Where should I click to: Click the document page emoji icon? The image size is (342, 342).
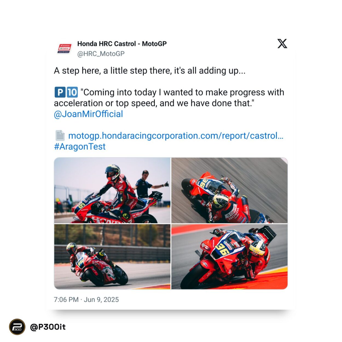(60, 135)
